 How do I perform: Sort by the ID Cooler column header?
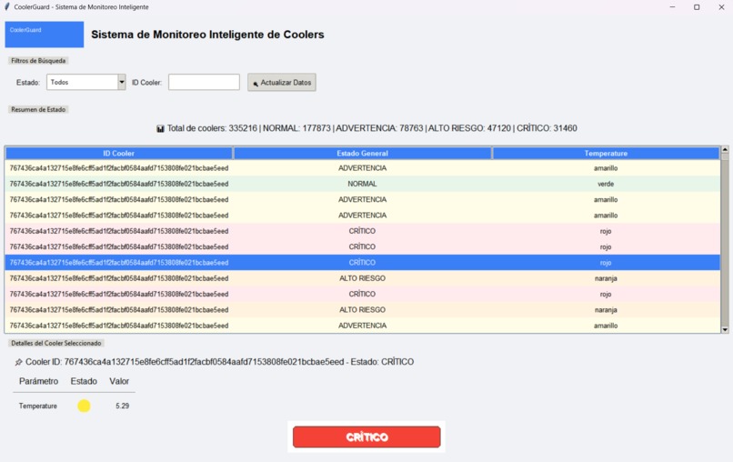pyautogui.click(x=119, y=153)
